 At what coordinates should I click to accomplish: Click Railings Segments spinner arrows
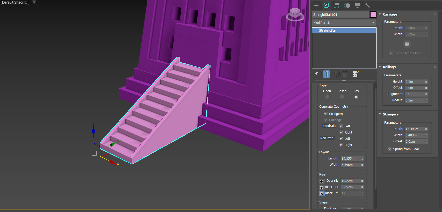426,94
